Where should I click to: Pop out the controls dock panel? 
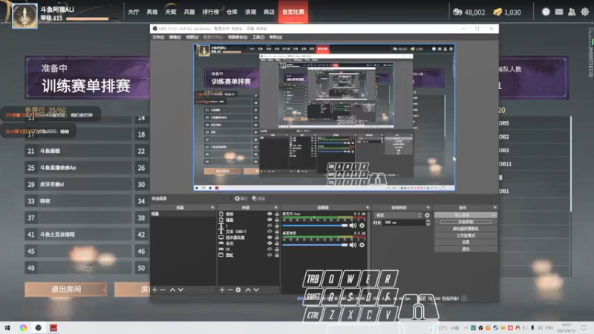495,208
